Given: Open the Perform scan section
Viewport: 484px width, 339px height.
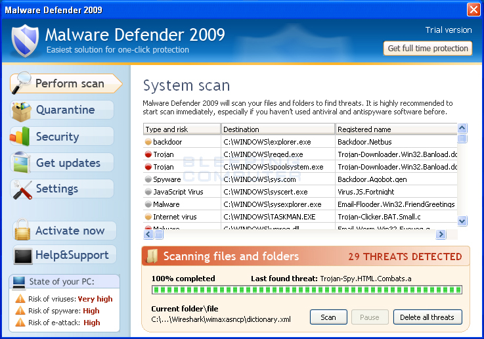Looking at the screenshot, I should pyautogui.click(x=66, y=83).
